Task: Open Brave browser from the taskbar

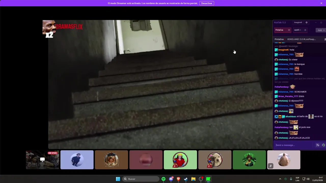Action: click(x=178, y=179)
